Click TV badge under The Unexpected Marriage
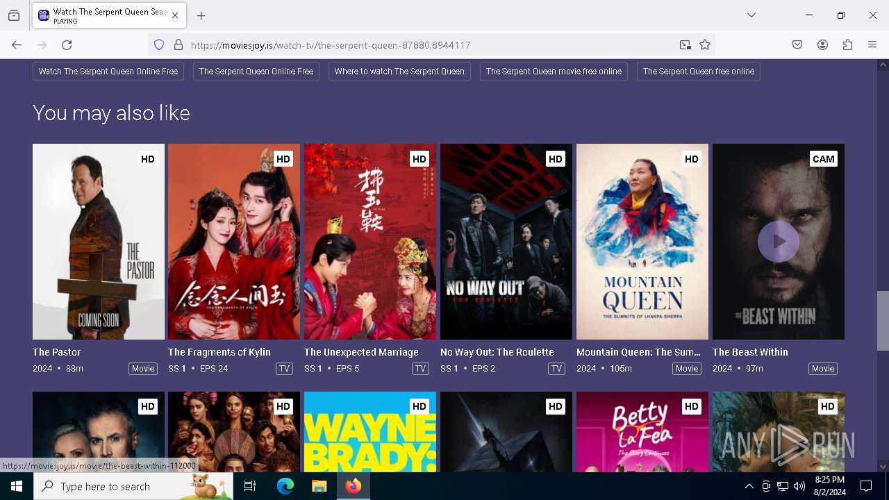The height and width of the screenshot is (500, 889). tap(421, 369)
